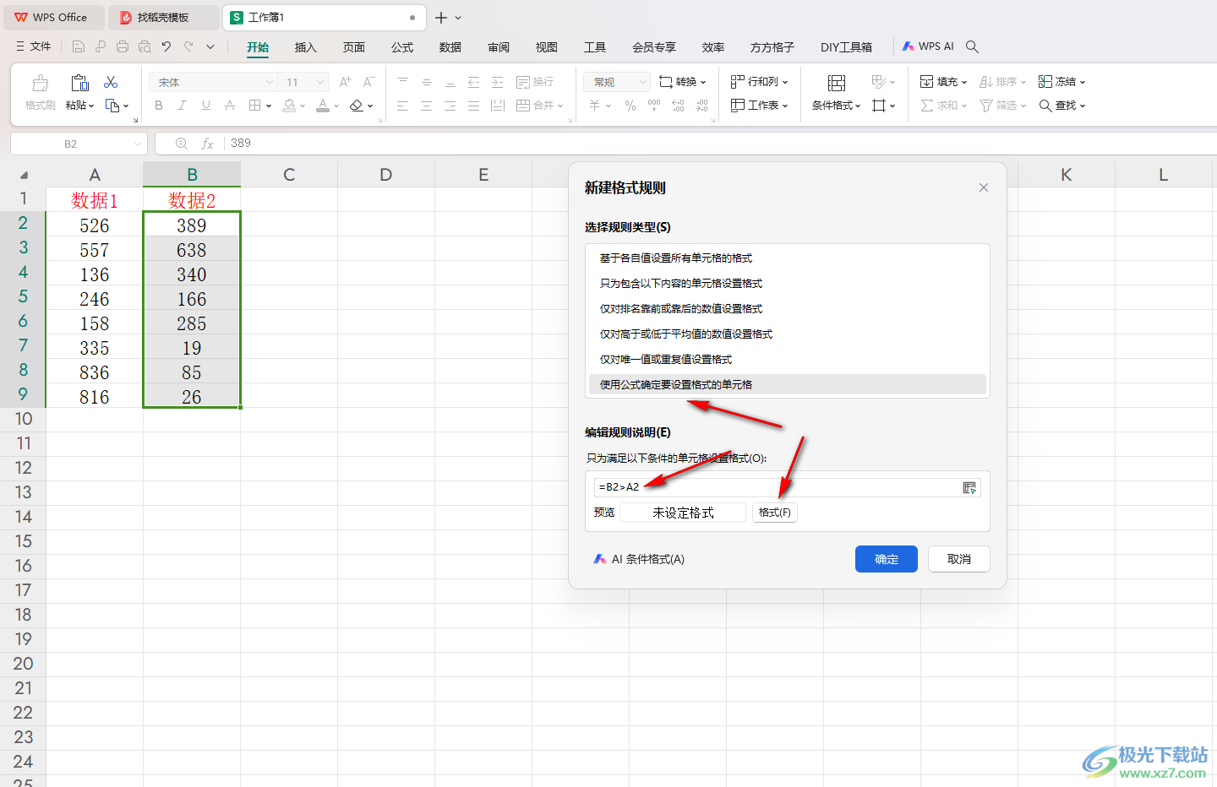This screenshot has width=1217, height=787.
Task: Click the Increase Decimal icon
Action: pyautogui.click(x=678, y=106)
